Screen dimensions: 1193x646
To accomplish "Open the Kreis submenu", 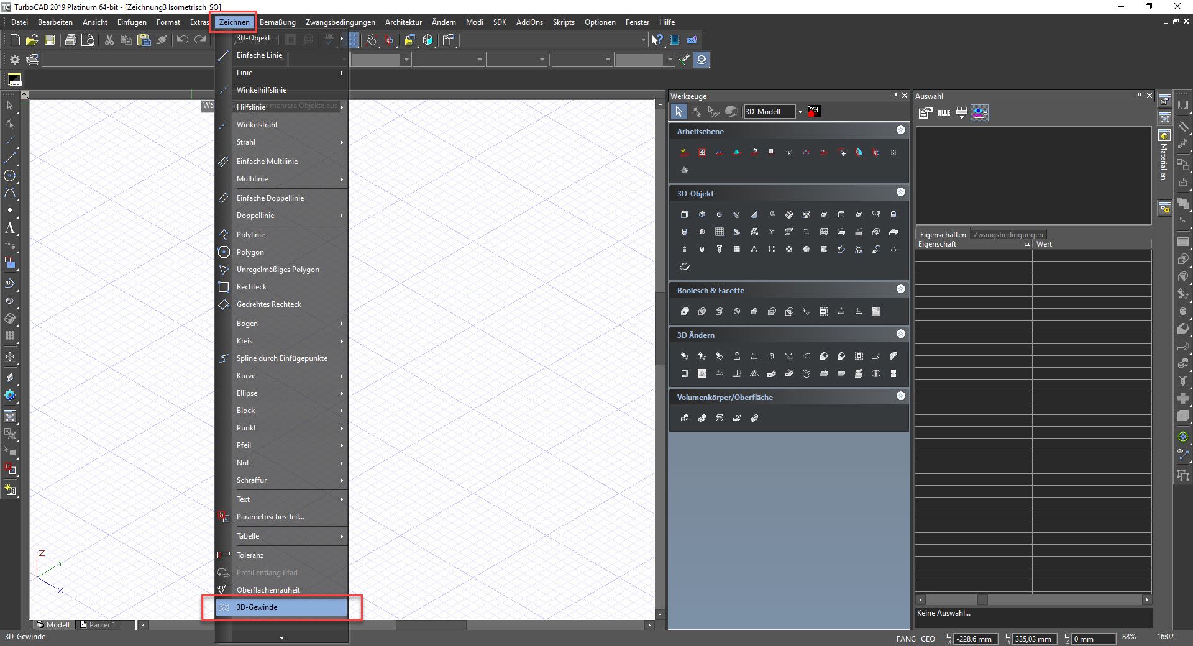I will coord(281,341).
